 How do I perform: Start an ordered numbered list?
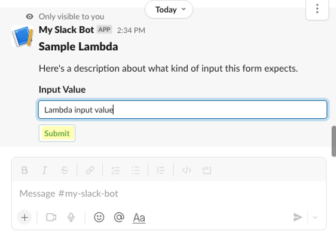[x=116, y=170]
